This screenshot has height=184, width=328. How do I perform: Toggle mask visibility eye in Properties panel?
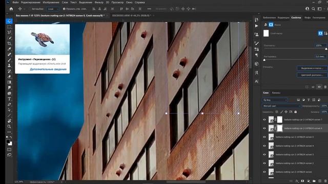[319, 87]
